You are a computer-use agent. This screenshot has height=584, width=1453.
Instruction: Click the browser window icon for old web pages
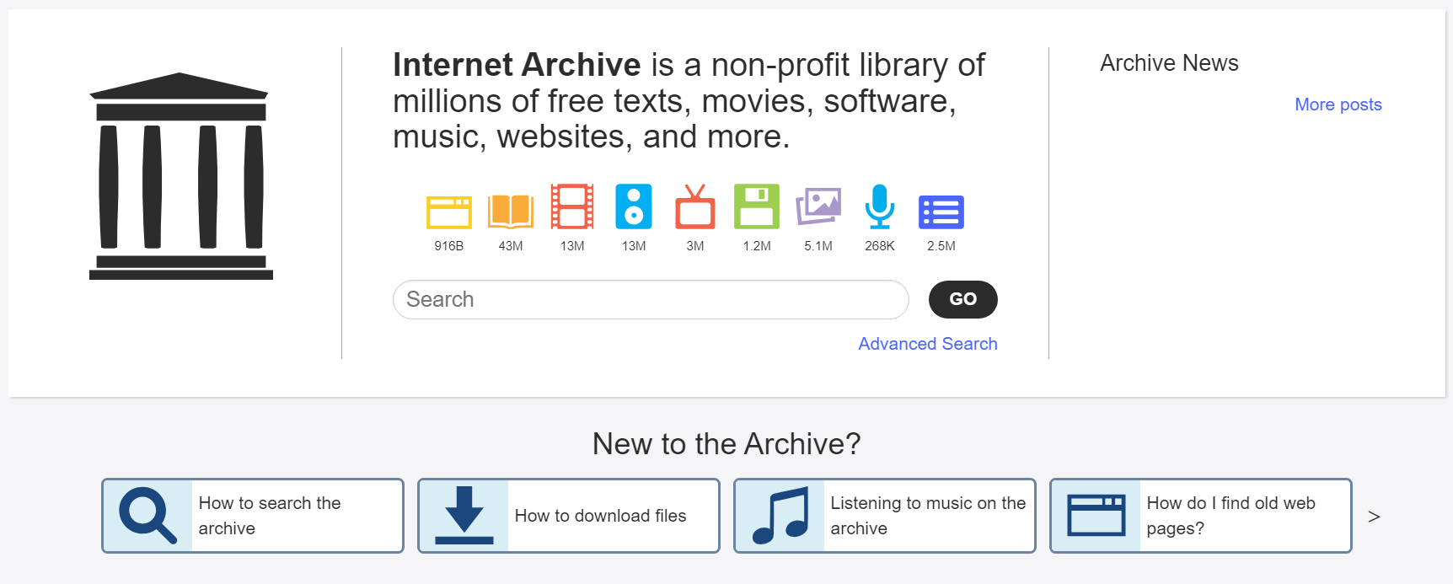(1096, 515)
